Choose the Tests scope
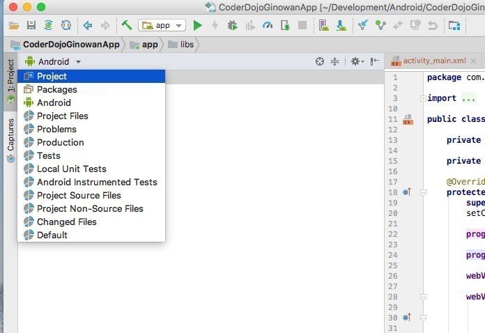485x333 pixels. 91,156
